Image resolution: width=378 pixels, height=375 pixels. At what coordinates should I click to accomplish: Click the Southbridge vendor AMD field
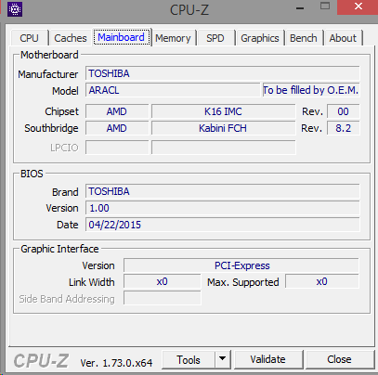(117, 128)
